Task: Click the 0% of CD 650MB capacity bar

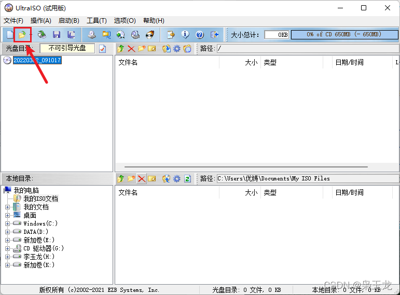Action: [344, 34]
